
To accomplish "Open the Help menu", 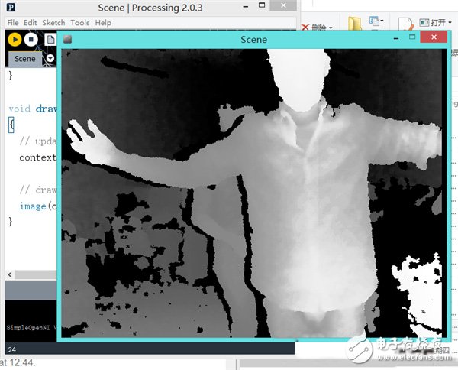I will [x=103, y=23].
